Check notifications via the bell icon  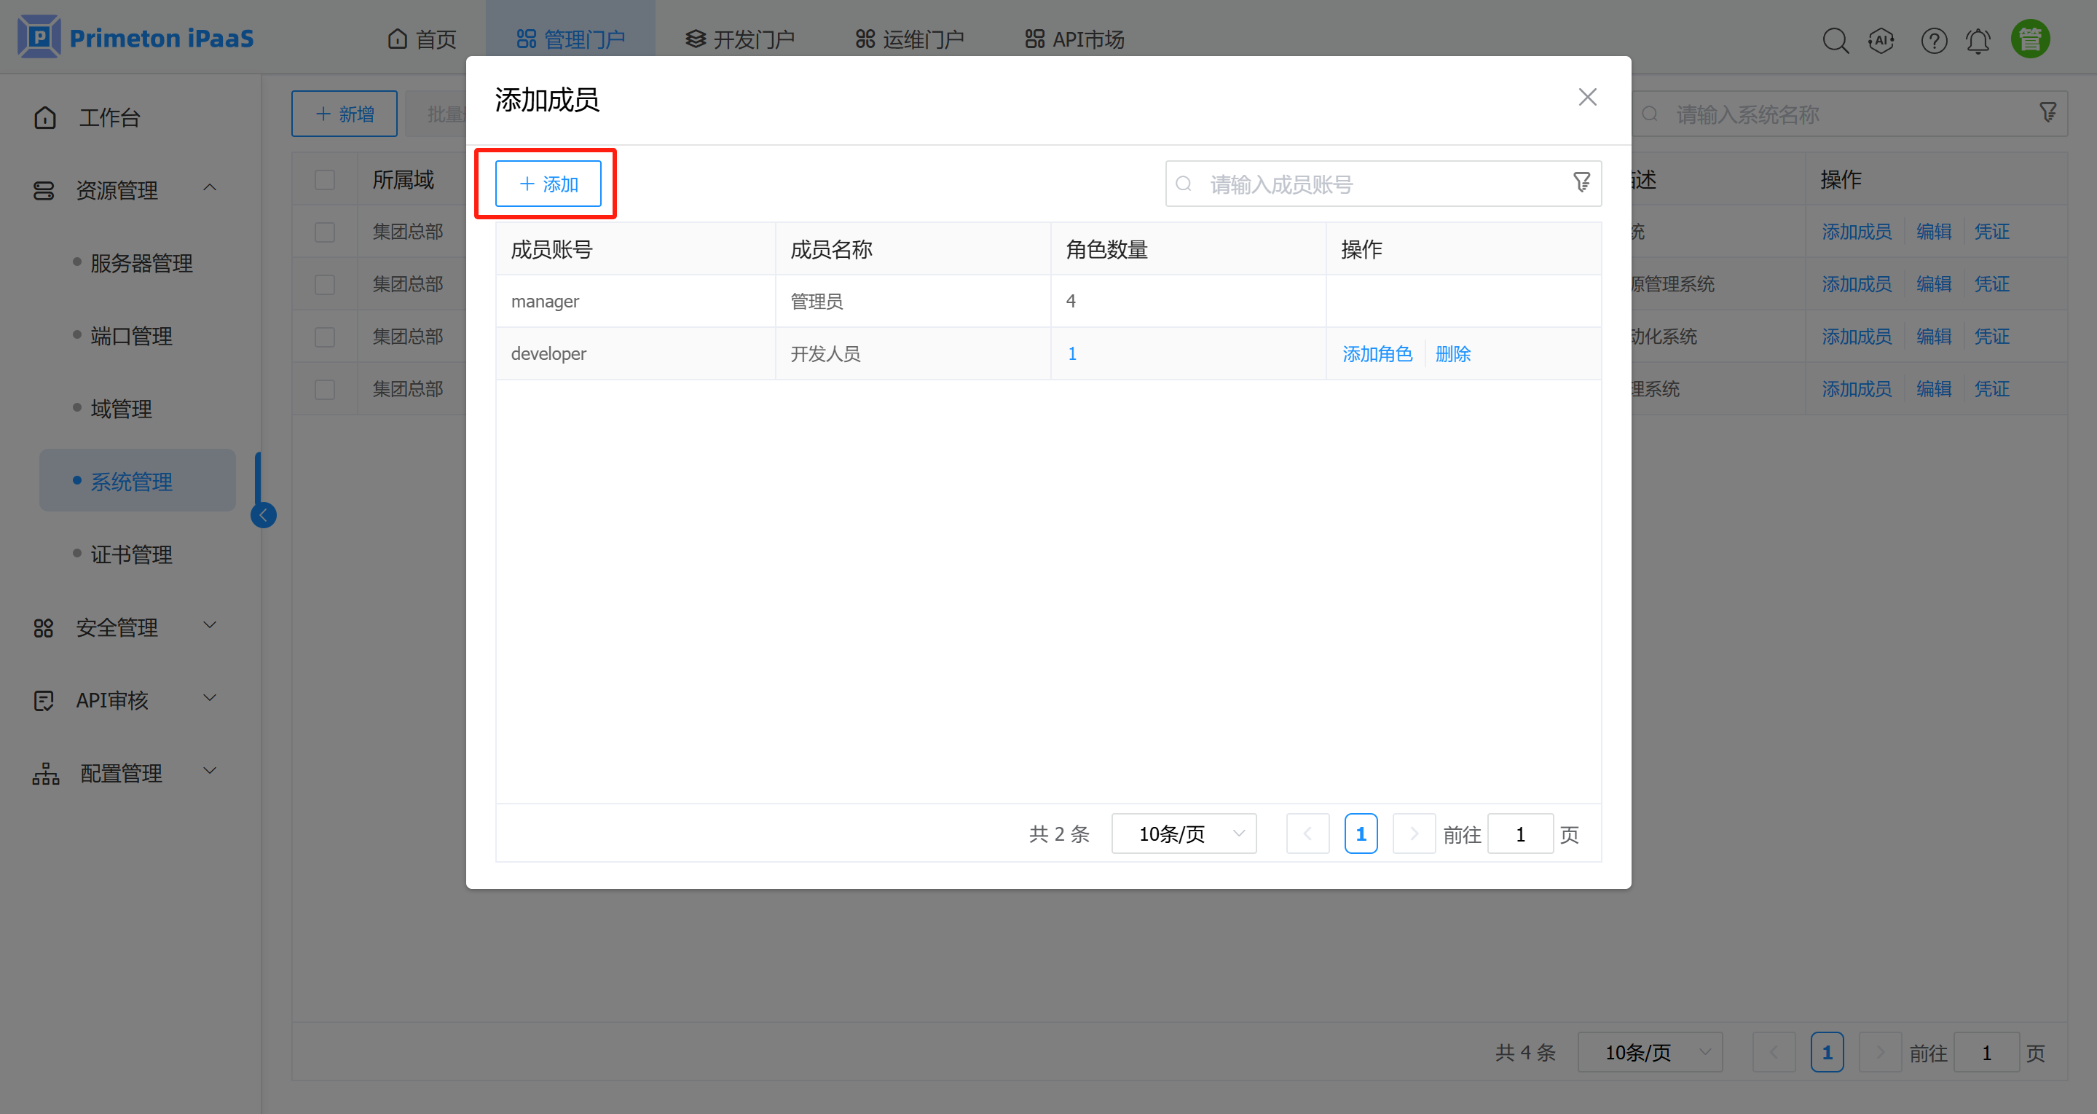coord(1979,39)
